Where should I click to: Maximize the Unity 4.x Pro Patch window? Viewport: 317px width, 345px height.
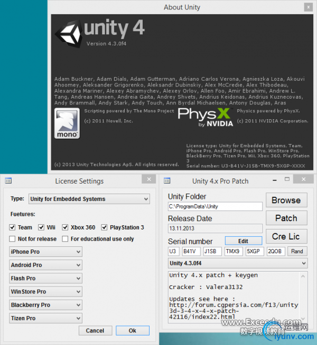(x=287, y=179)
